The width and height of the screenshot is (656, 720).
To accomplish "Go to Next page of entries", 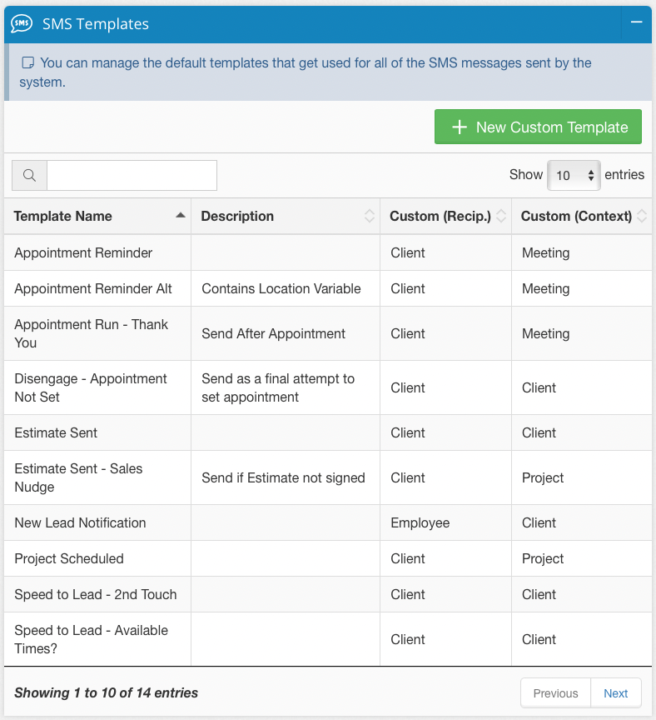I will tap(615, 693).
